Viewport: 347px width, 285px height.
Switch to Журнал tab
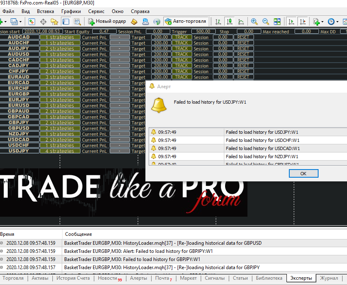coord(329,278)
